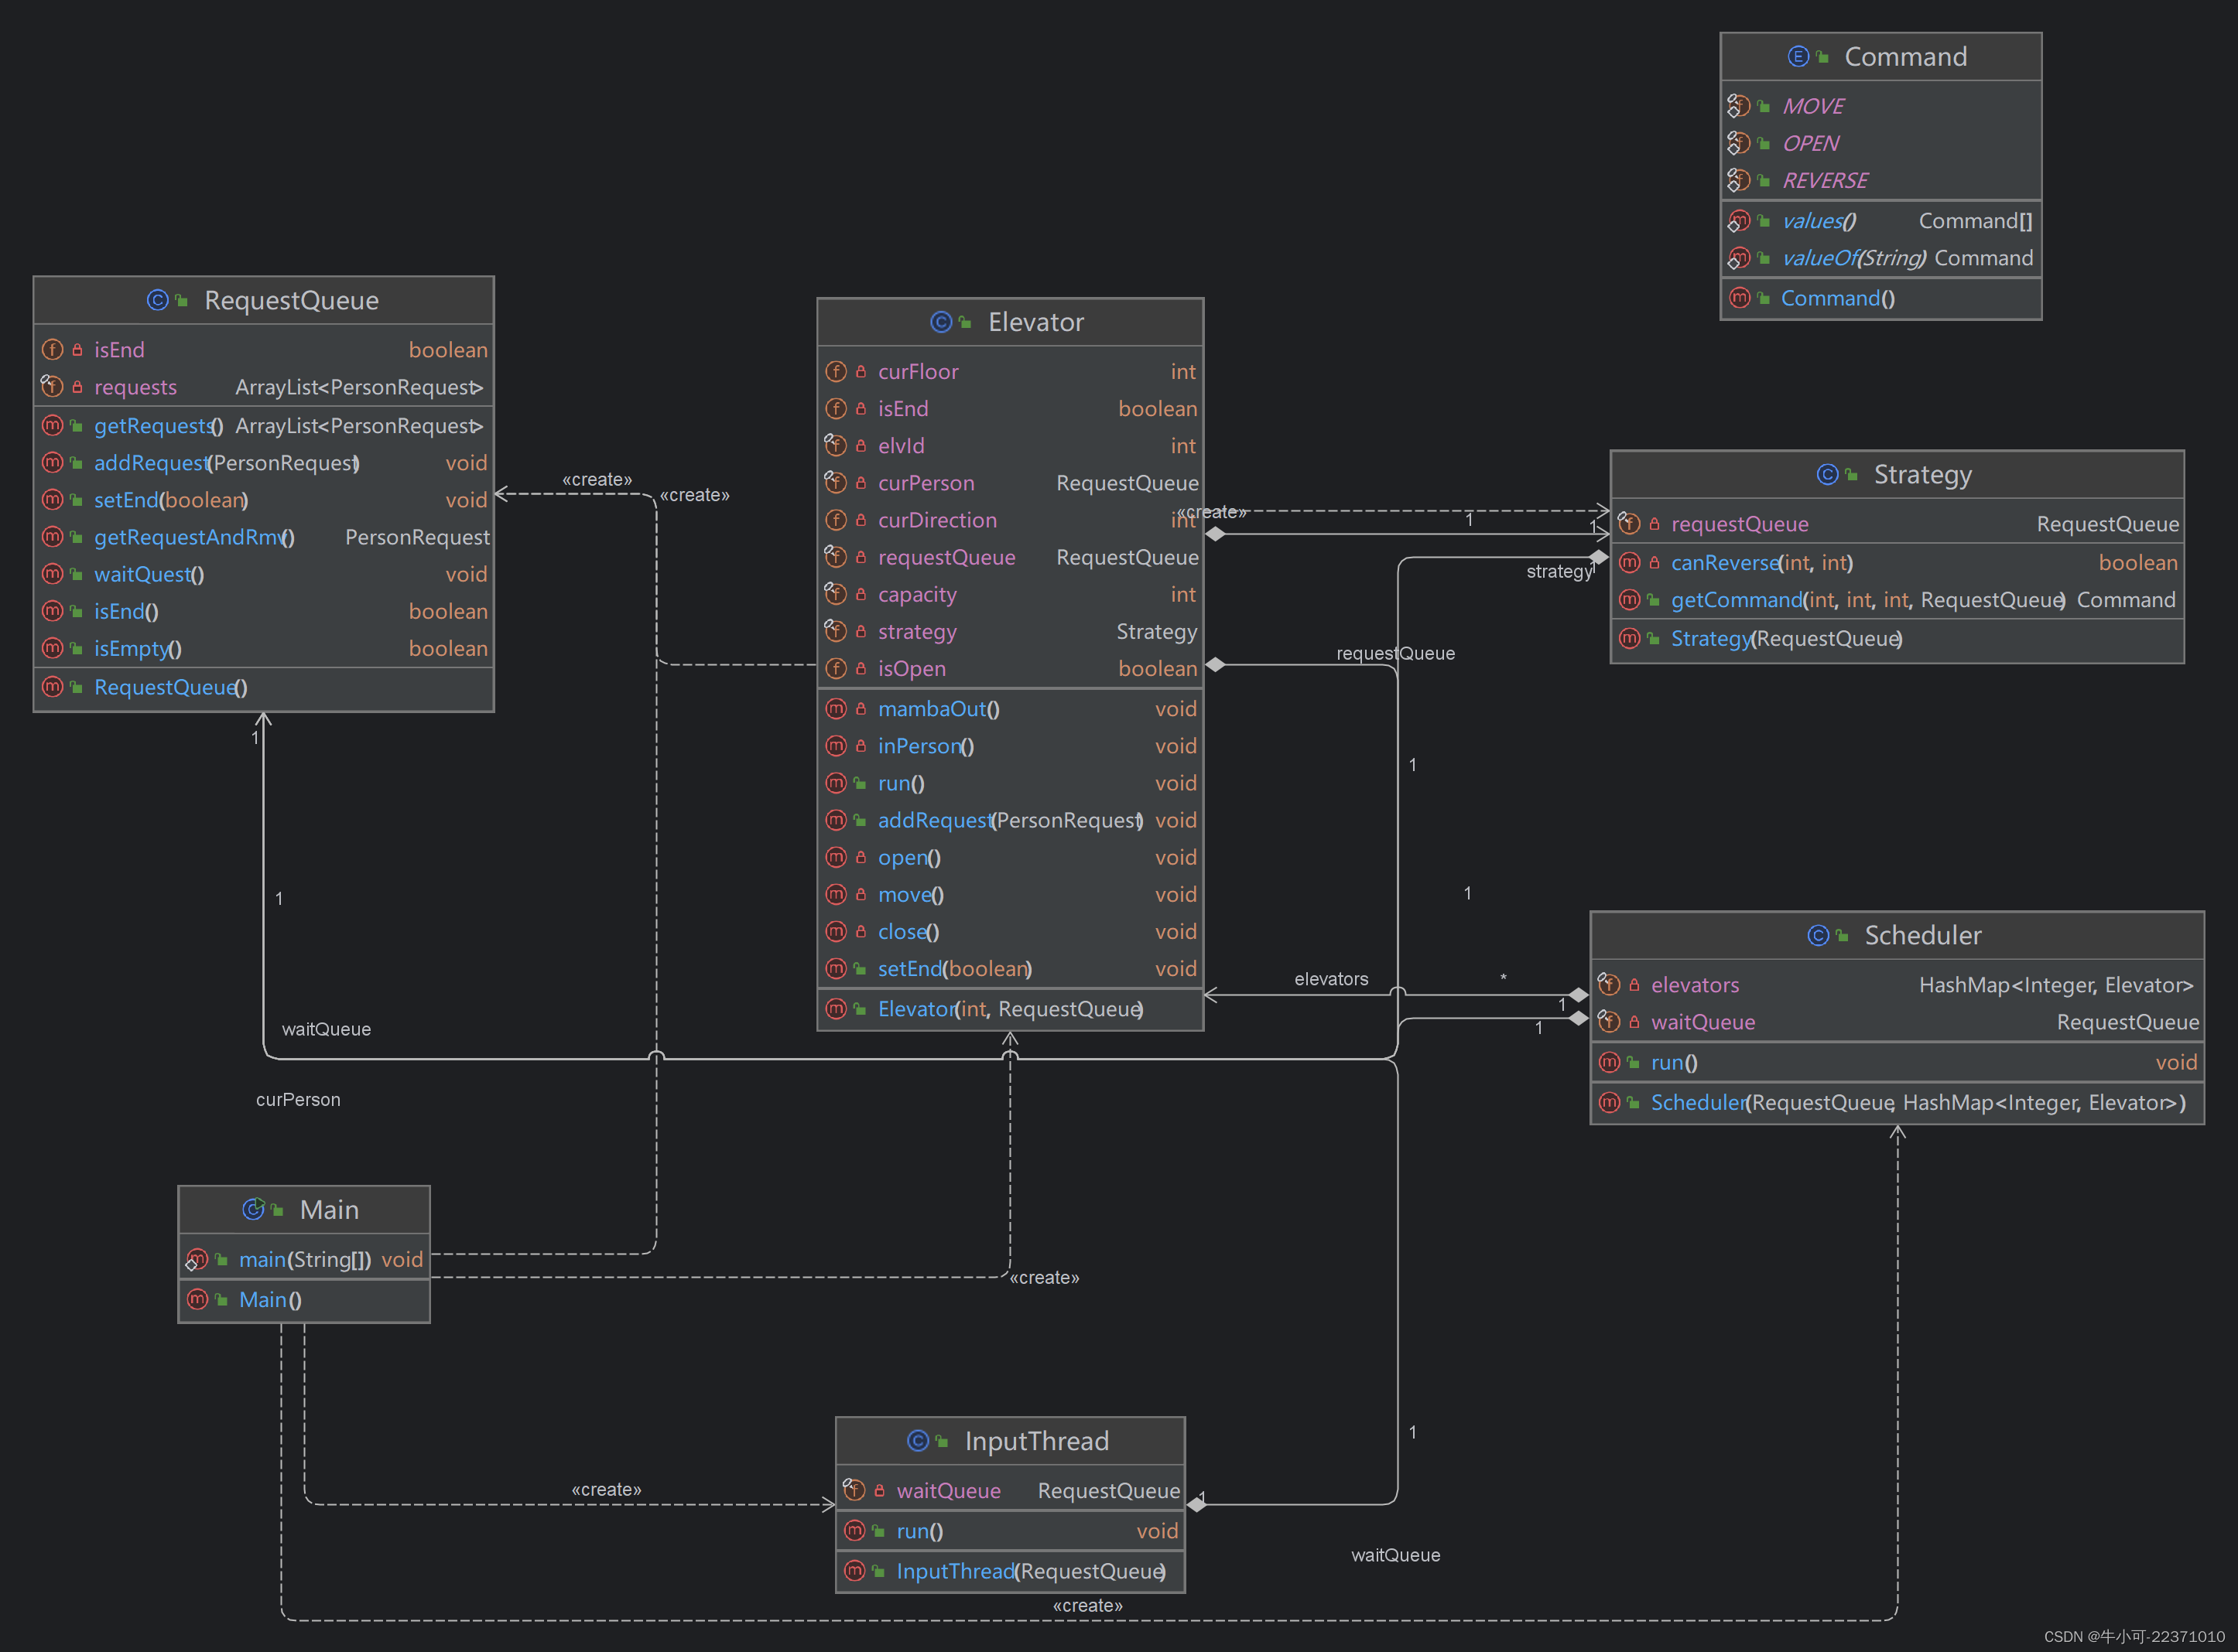The image size is (2238, 1652).
Task: Select the InputThread class title
Action: click(1036, 1441)
